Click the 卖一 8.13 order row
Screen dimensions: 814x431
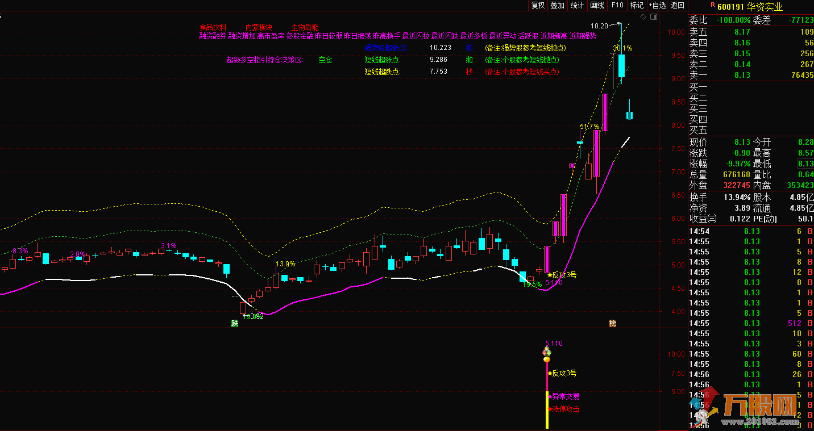click(x=751, y=76)
